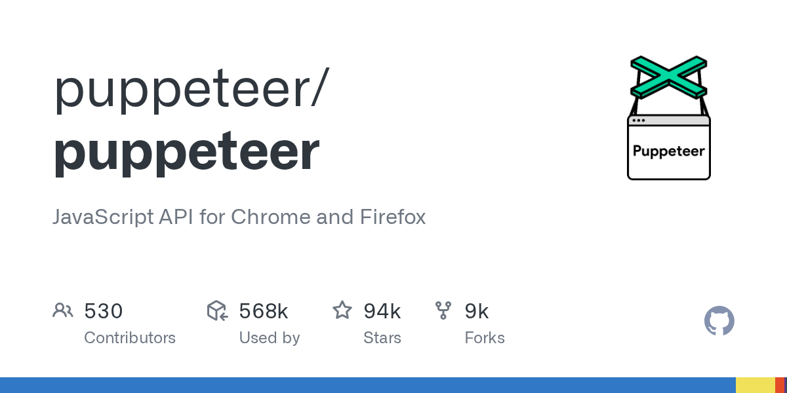
Task: Click the Stars label
Action: tap(382, 338)
